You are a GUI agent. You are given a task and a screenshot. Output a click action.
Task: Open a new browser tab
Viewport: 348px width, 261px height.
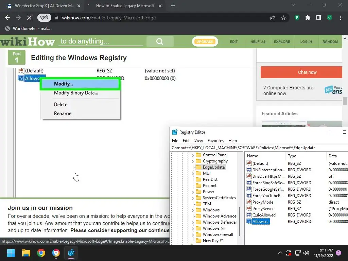click(x=173, y=6)
